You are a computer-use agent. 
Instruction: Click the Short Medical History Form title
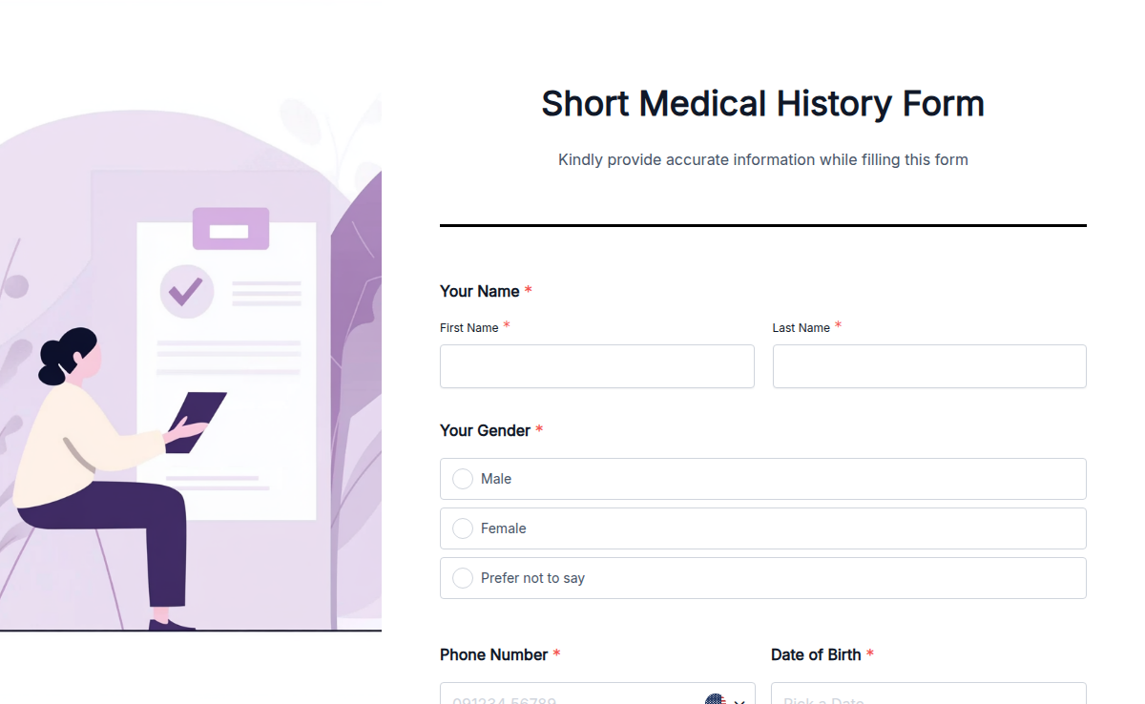[x=762, y=103]
